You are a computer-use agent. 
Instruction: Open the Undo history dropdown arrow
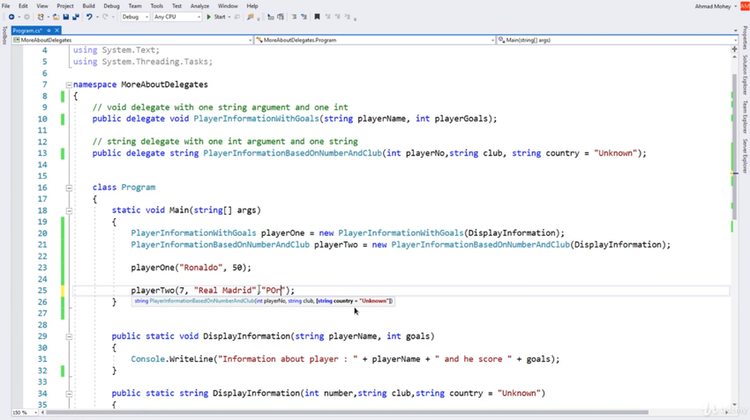pos(97,18)
